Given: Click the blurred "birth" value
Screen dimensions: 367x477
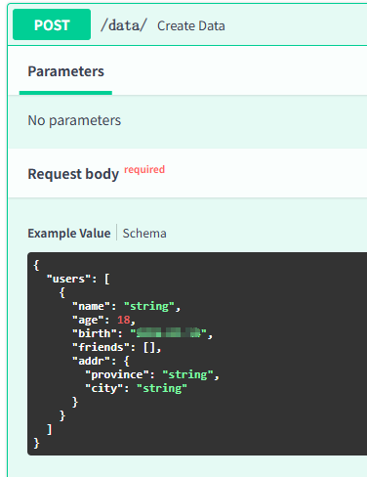Looking at the screenshot, I should (168, 333).
